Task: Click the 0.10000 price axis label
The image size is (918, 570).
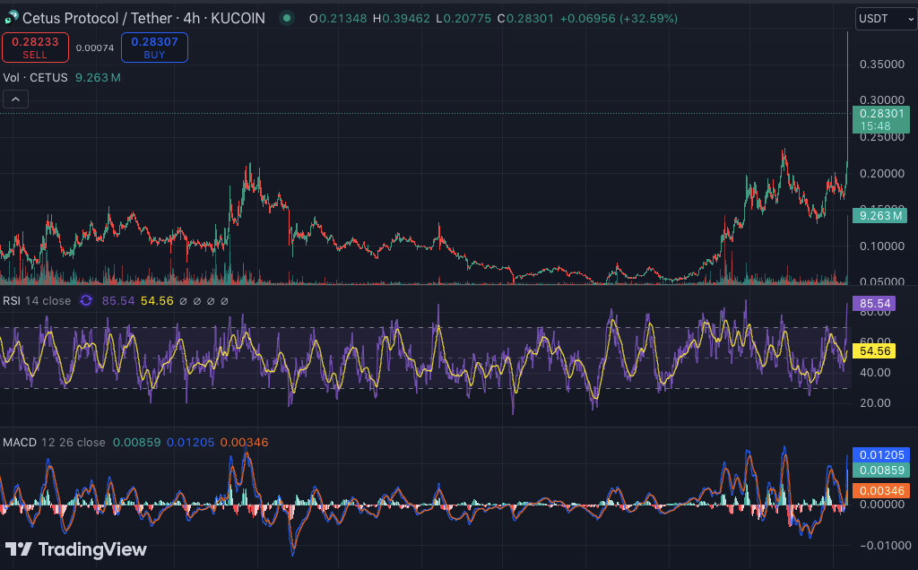Action: pos(882,246)
